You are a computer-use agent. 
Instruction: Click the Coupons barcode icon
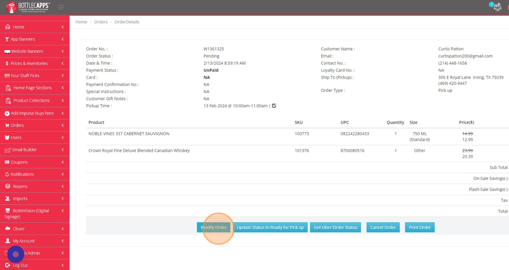7,162
